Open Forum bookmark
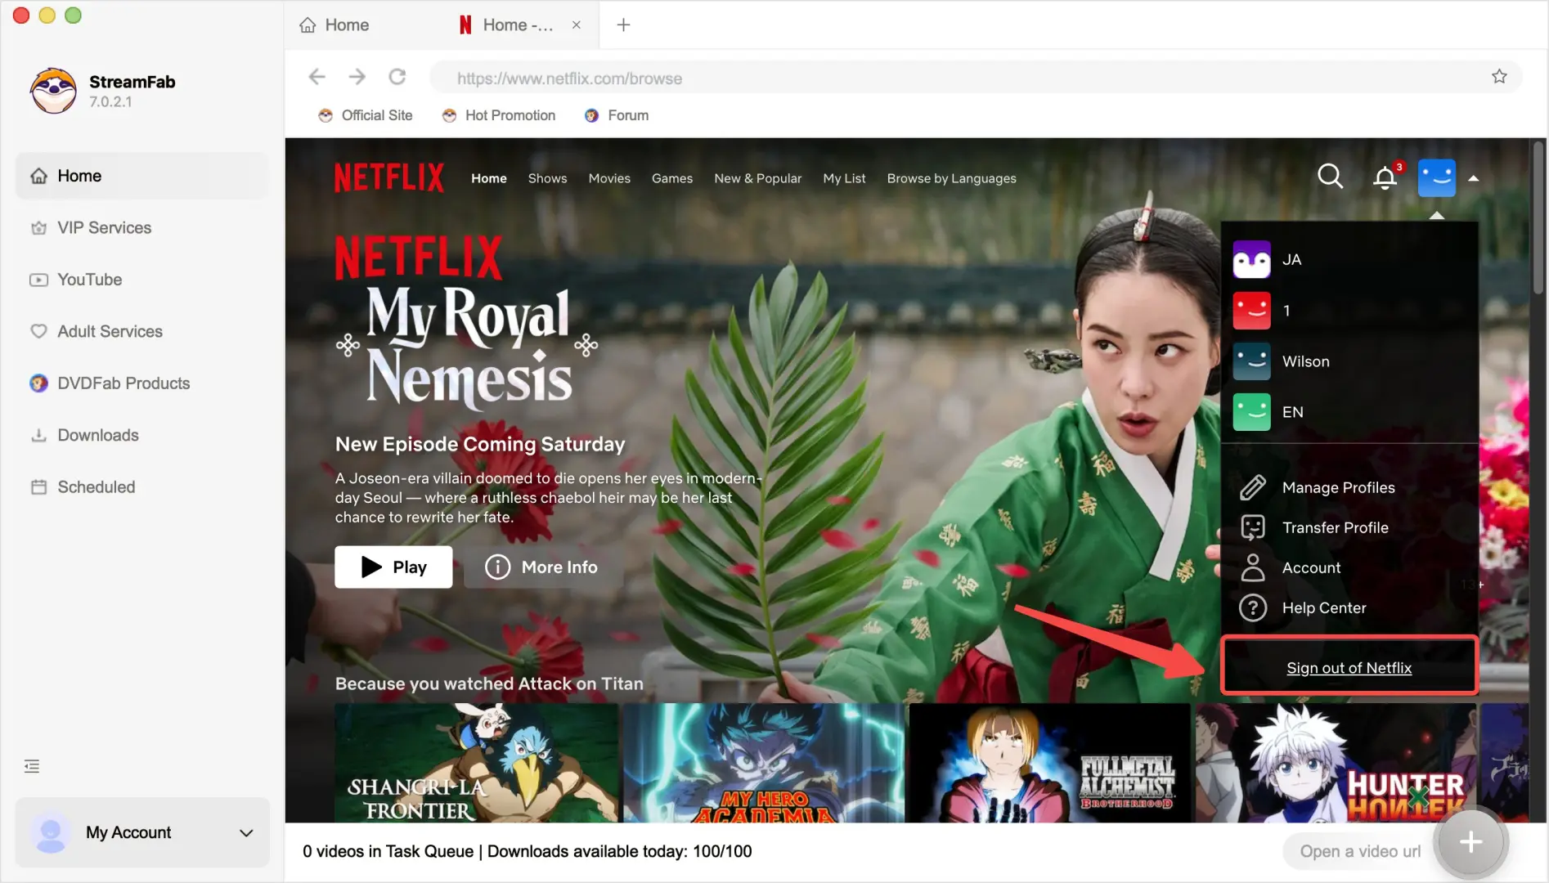1549x883 pixels. (x=617, y=115)
